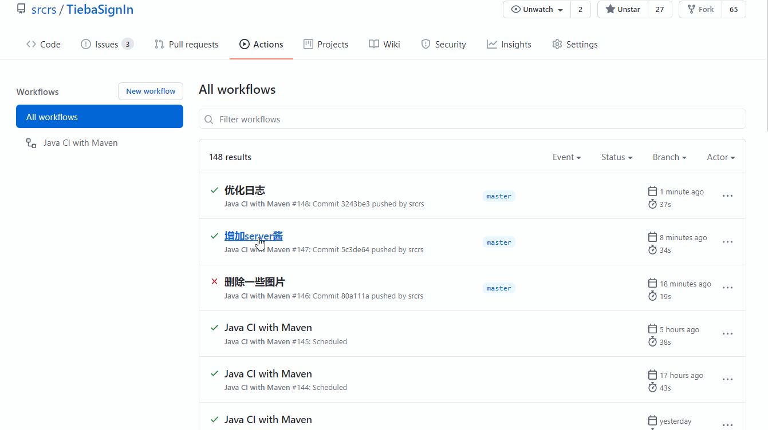Open the Branch filter dropdown
Viewport: 768px width, 430px height.
coord(669,157)
